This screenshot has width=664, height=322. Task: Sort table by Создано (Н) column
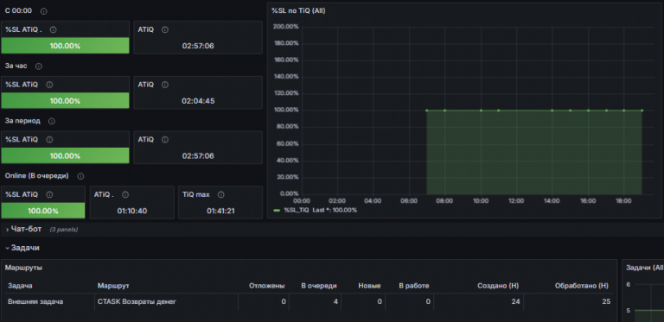tap(498, 286)
